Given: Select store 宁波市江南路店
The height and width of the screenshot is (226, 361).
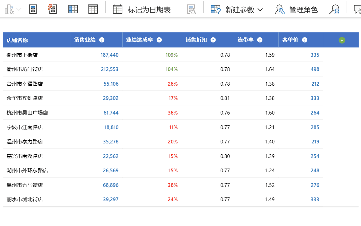Looking at the screenshot, I should coord(24,127).
